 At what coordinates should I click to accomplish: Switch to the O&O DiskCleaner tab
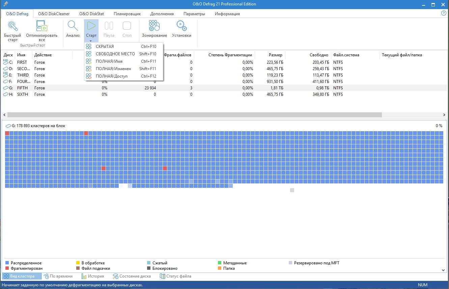(x=54, y=14)
